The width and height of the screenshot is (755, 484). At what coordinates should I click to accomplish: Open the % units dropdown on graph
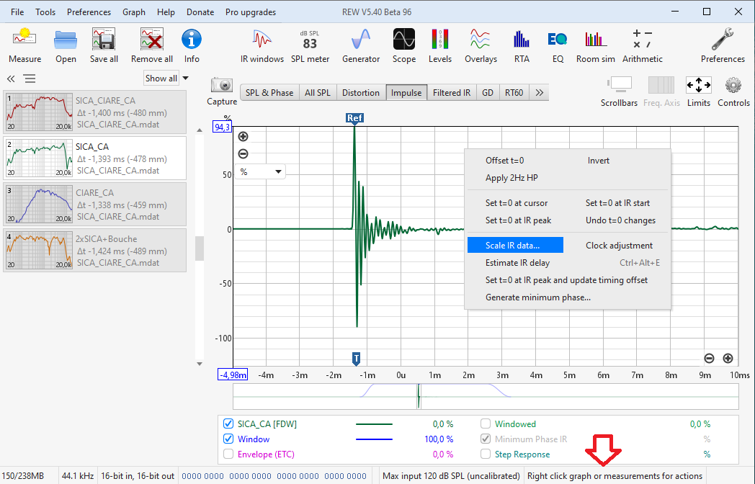pos(262,172)
